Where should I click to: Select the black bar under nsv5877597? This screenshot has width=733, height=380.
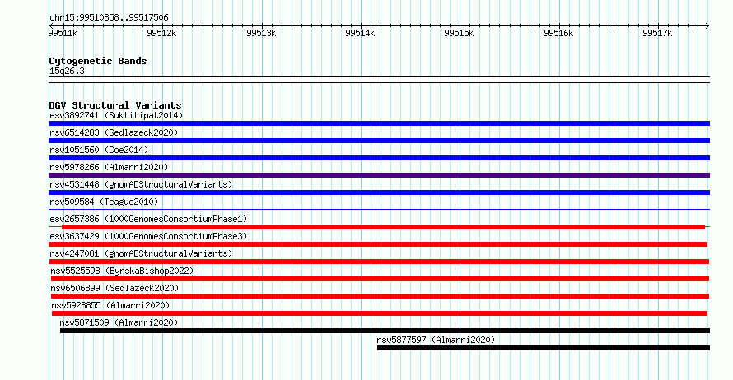[544, 348]
